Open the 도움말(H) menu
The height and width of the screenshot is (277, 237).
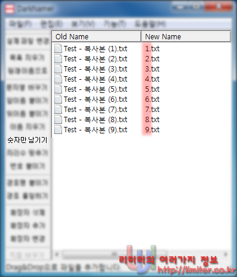point(150,24)
